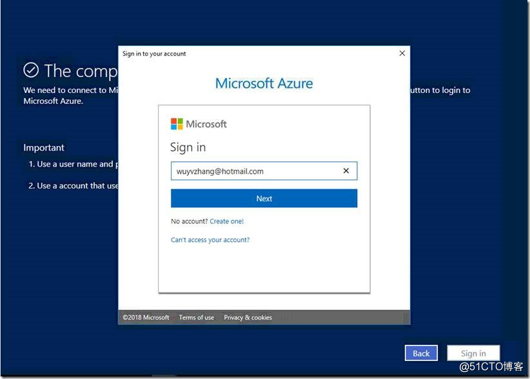Click the Sign in button in the background window
Screen dimensions: 530x379
coord(473,353)
